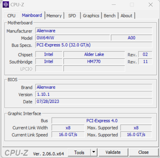Click the PCI-Express 4.0 bus value
The height and width of the screenshot is (158, 160).
coord(102,121)
